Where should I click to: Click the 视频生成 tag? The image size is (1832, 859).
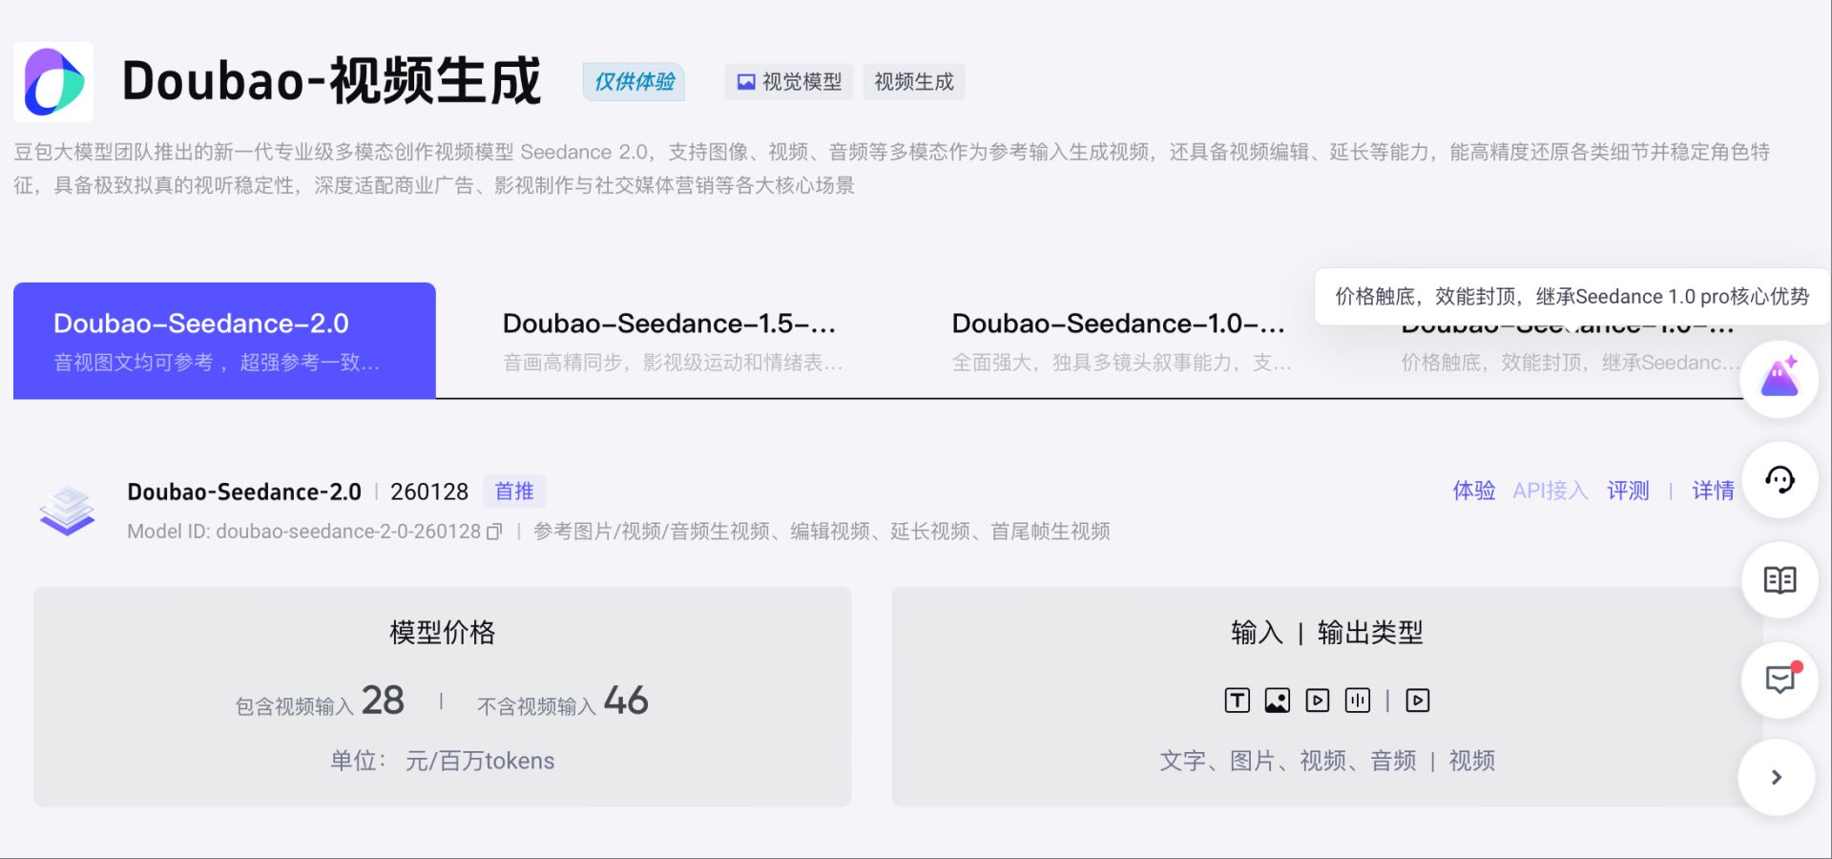(914, 82)
